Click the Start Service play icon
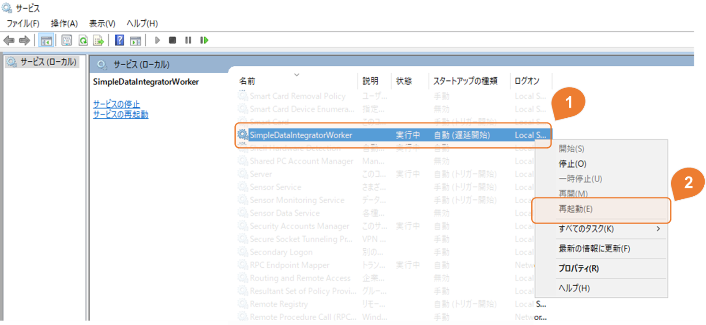The width and height of the screenshot is (706, 325). tap(158, 40)
